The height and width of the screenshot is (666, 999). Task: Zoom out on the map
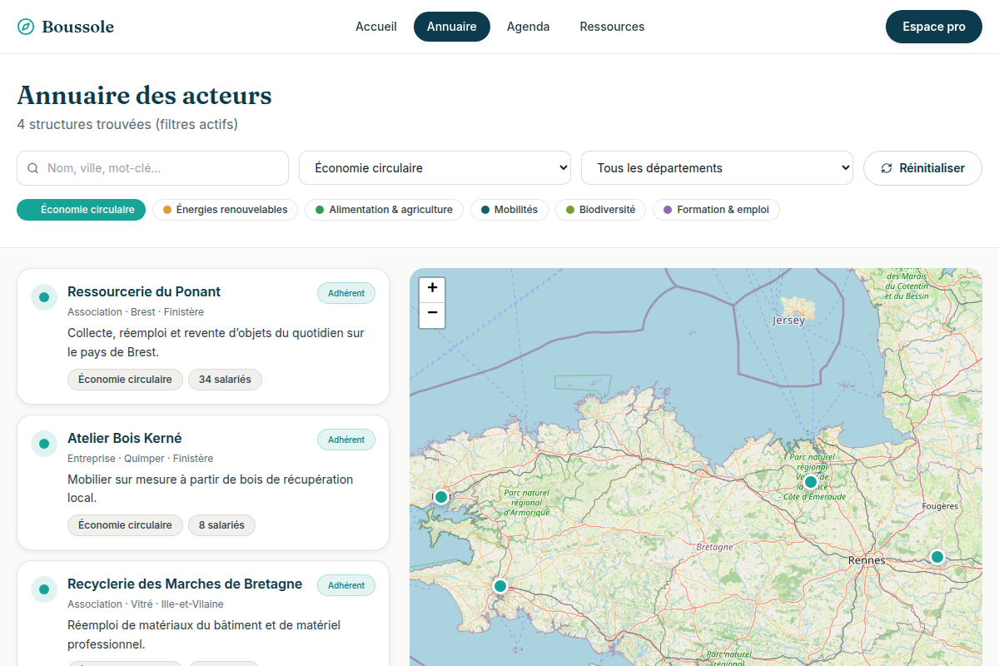tap(432, 315)
